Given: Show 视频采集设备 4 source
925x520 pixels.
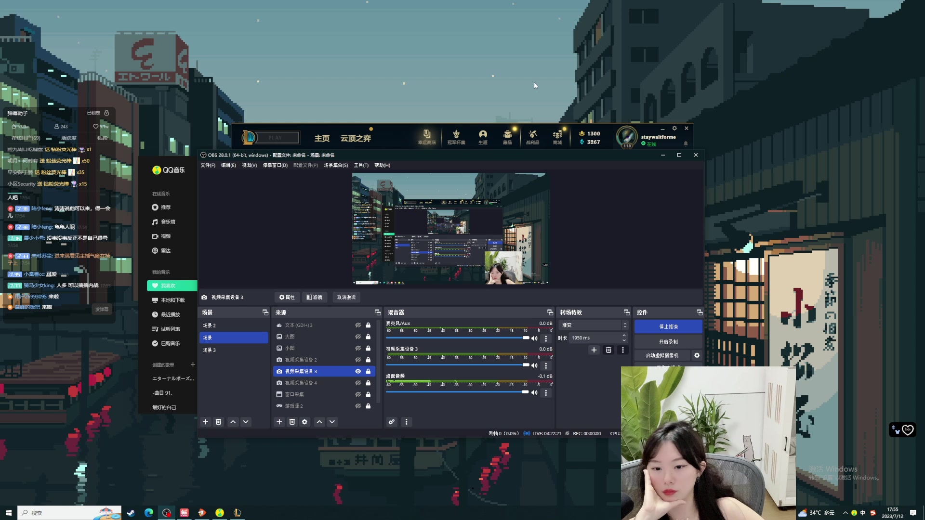Looking at the screenshot, I should click(358, 383).
